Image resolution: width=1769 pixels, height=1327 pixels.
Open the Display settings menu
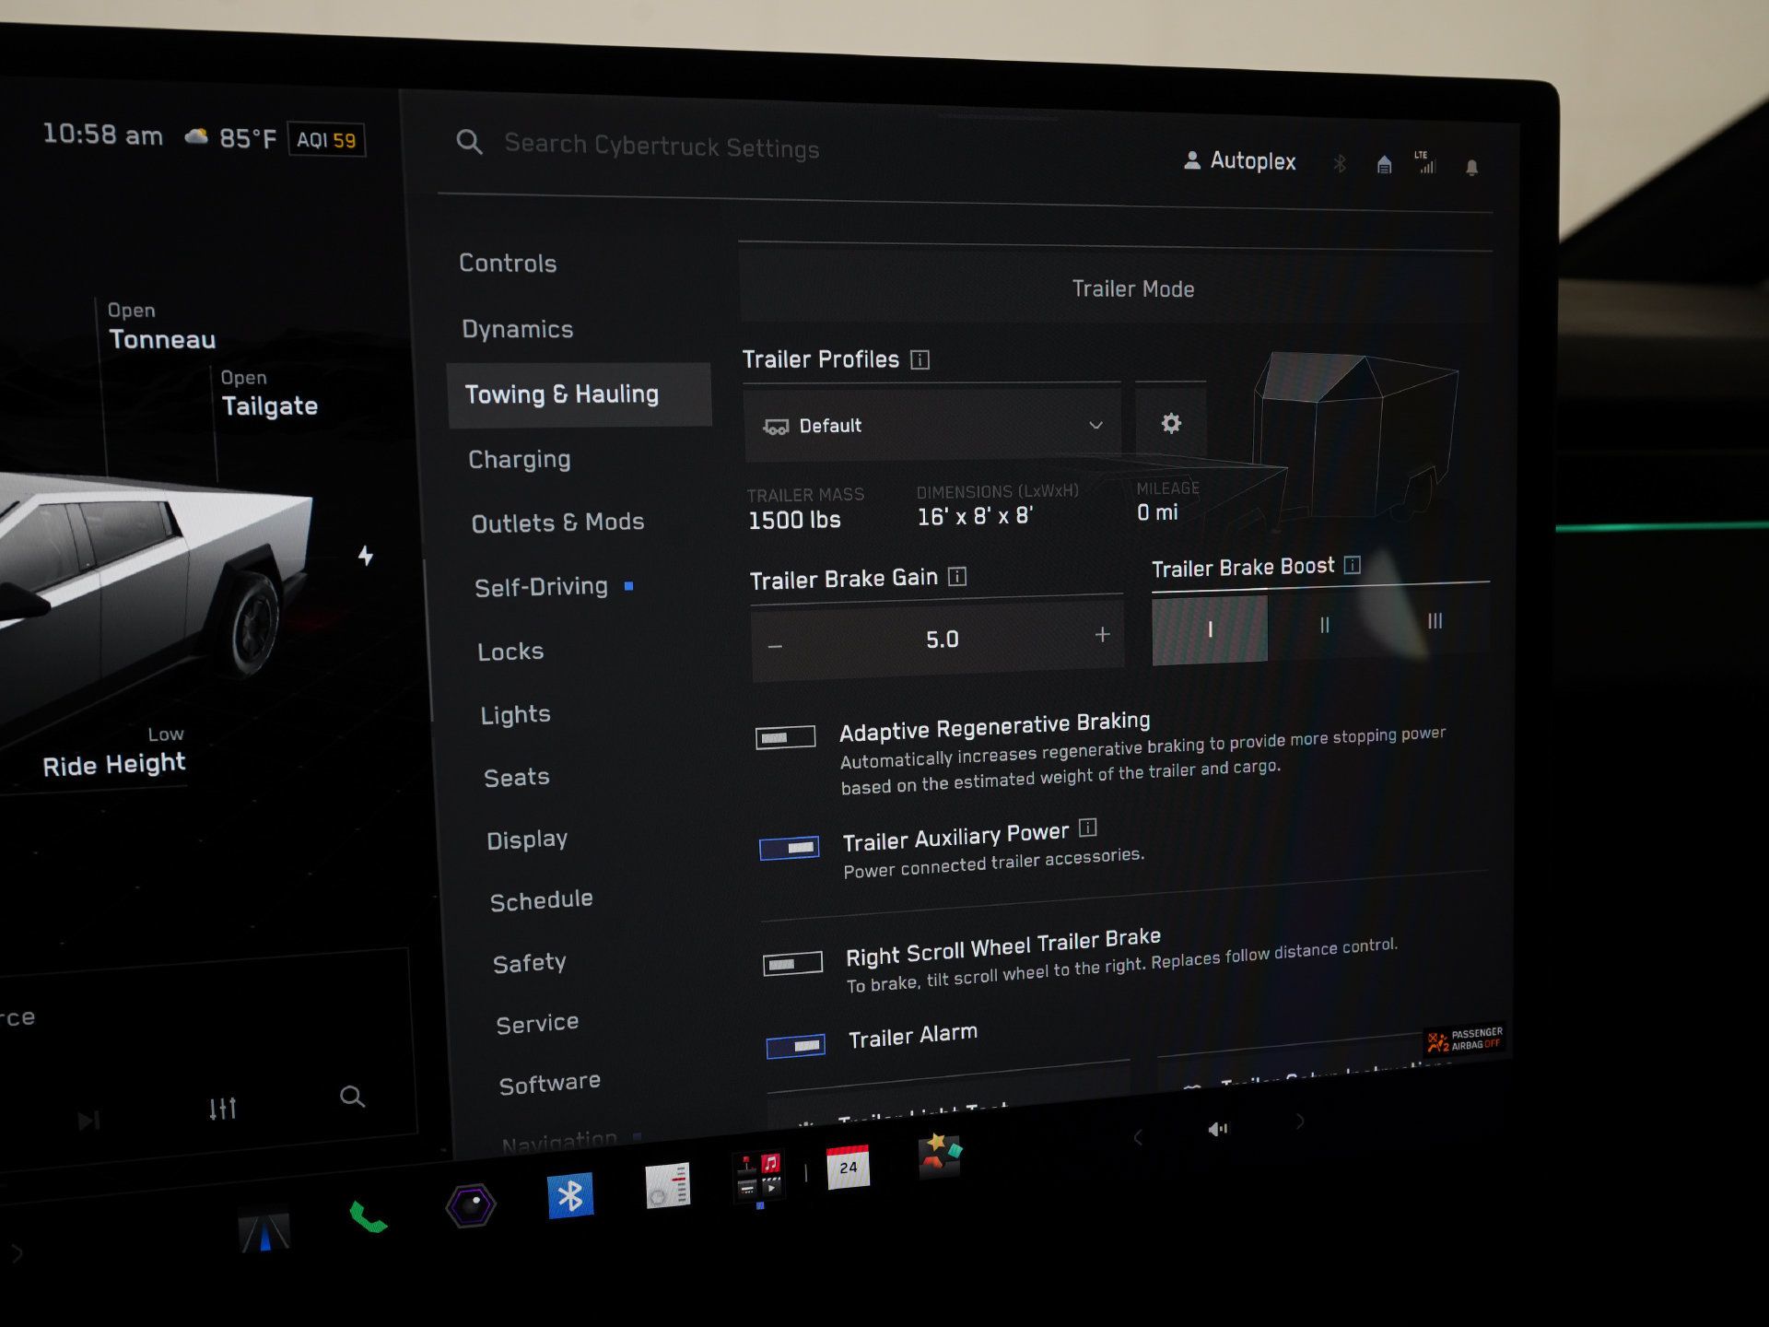pos(527,840)
